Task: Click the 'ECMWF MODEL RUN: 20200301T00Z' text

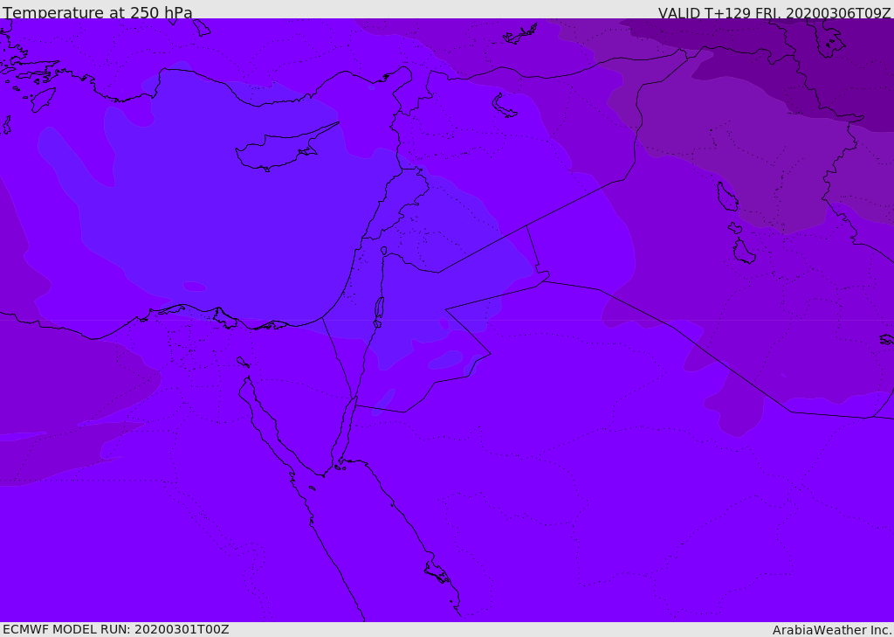Action: tap(116, 629)
